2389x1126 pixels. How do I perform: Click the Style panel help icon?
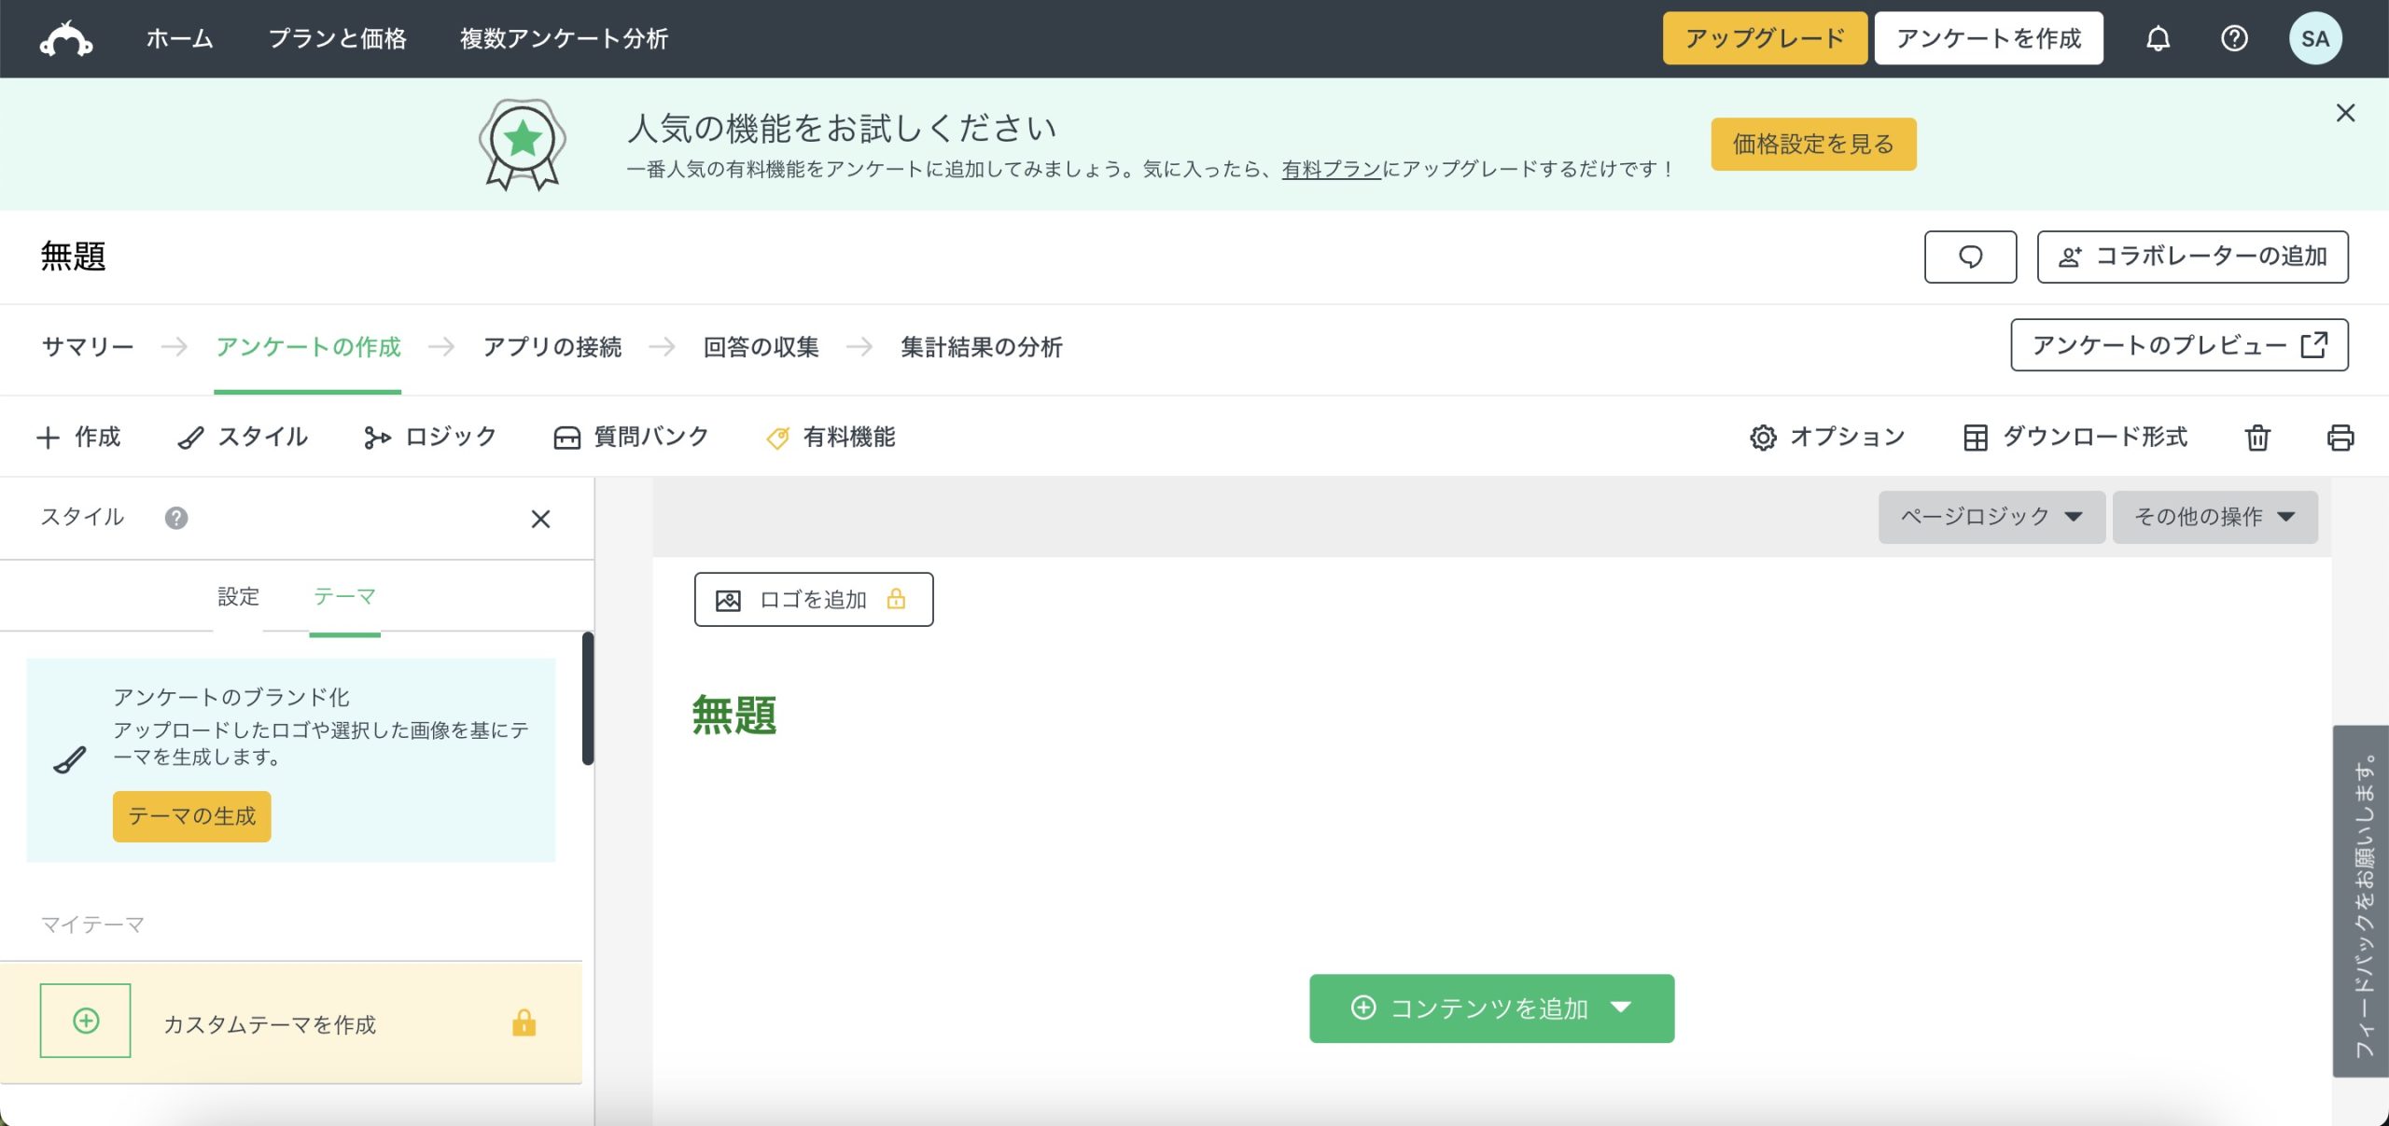tap(176, 518)
